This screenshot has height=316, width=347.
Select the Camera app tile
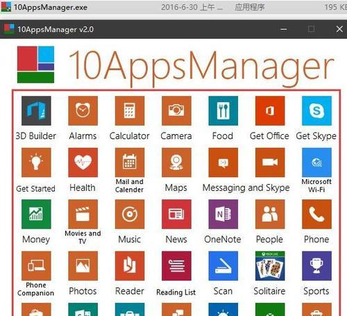[x=176, y=110]
